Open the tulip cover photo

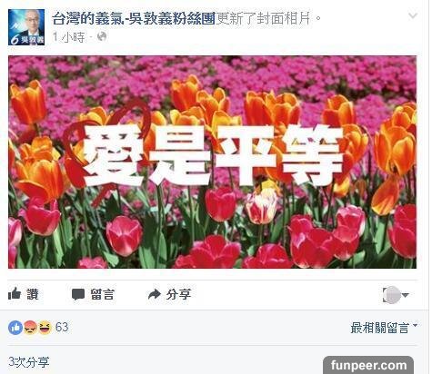[212, 162]
